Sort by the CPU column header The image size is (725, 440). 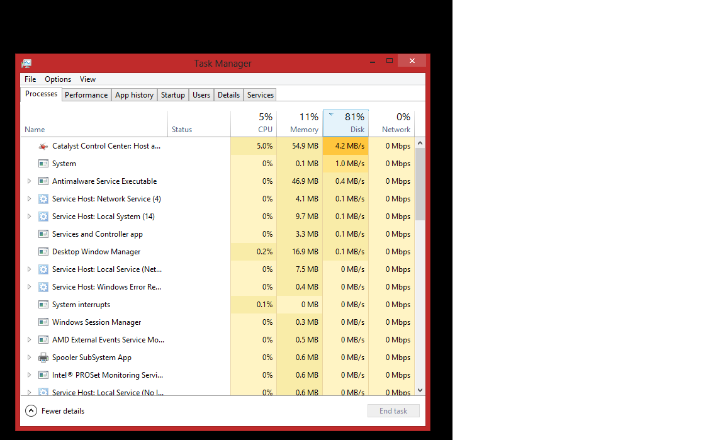click(254, 123)
